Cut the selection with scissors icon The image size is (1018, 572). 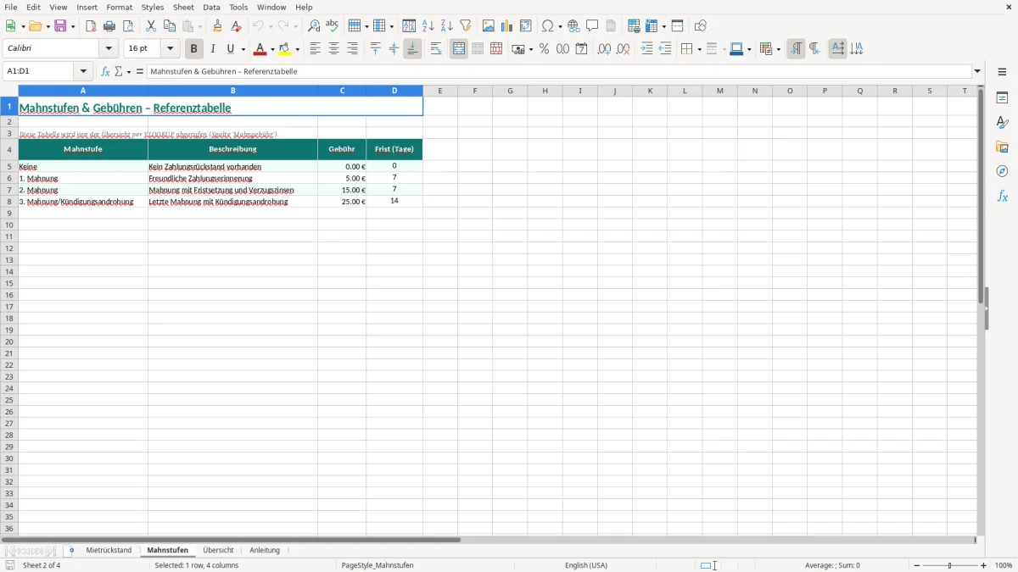pyautogui.click(x=151, y=26)
